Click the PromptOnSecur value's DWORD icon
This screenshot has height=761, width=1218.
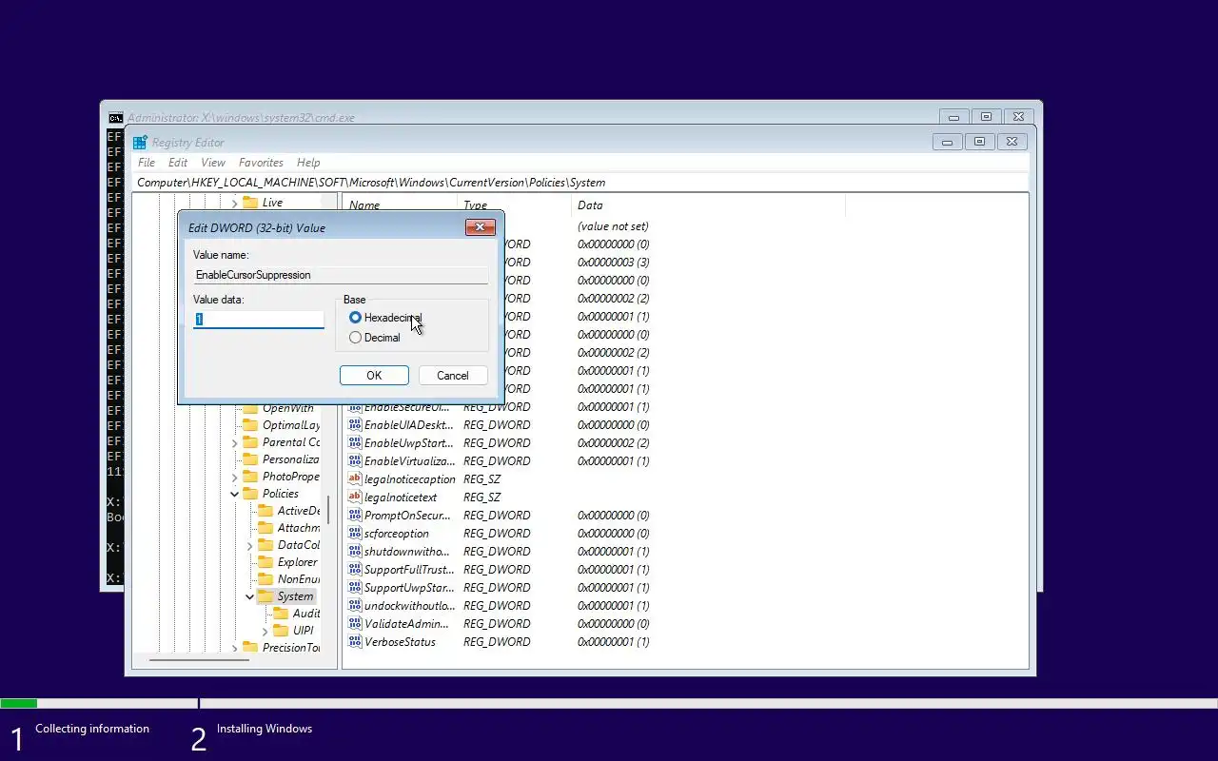coord(355,516)
